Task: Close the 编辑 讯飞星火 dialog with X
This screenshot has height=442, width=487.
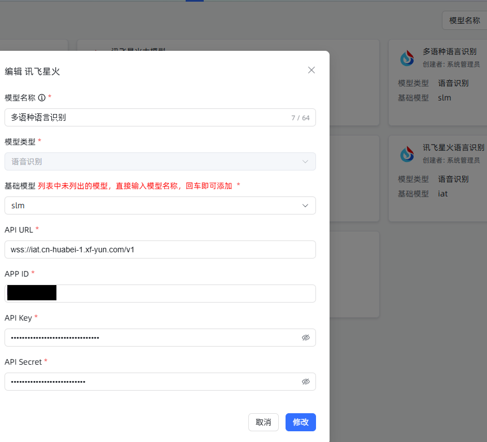Action: [311, 71]
